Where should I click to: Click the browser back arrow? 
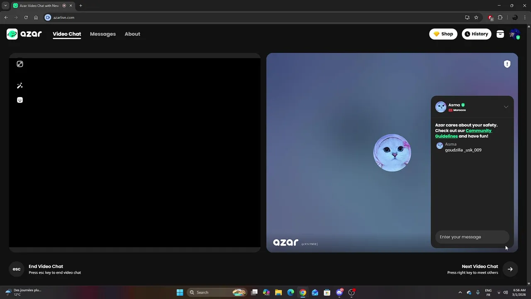tap(6, 17)
